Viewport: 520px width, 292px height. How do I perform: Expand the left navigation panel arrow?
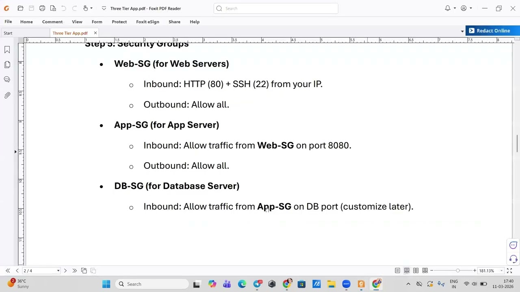click(15, 152)
